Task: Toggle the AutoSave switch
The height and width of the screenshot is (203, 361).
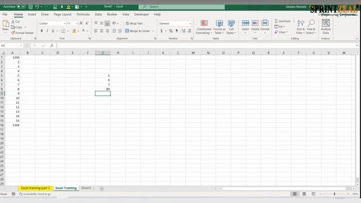Action: pyautogui.click(x=21, y=7)
